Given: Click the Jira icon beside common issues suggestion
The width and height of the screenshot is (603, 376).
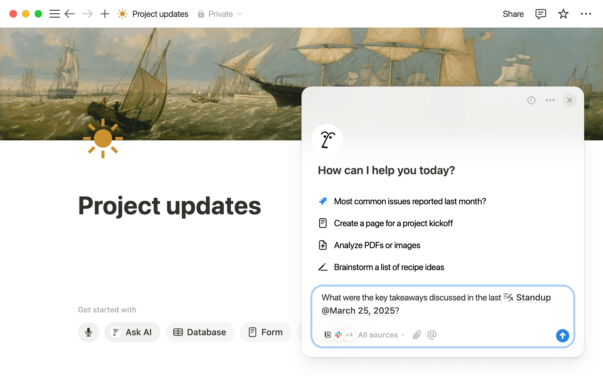Looking at the screenshot, I should (x=323, y=201).
